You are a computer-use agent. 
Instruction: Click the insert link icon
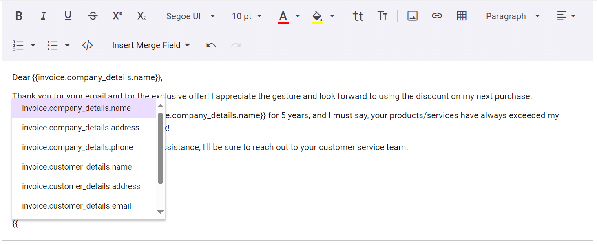point(437,16)
